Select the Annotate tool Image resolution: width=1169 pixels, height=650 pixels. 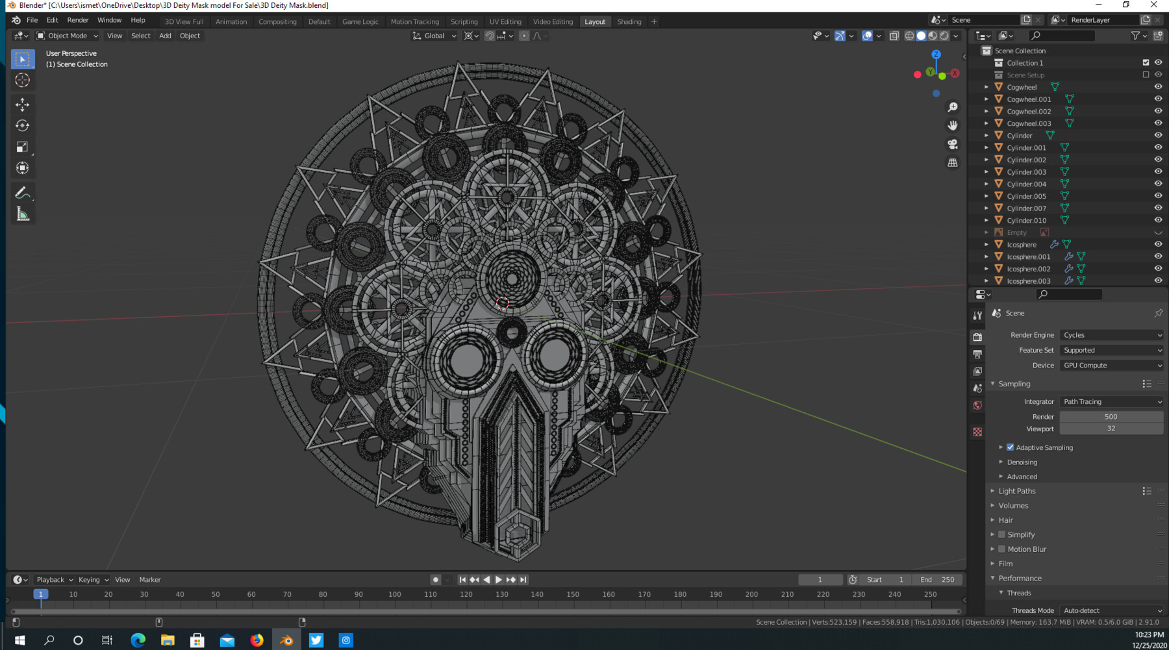pos(22,192)
